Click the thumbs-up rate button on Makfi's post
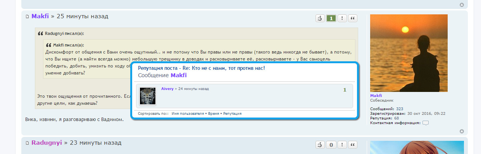The width and height of the screenshot is (481, 154). [320, 18]
